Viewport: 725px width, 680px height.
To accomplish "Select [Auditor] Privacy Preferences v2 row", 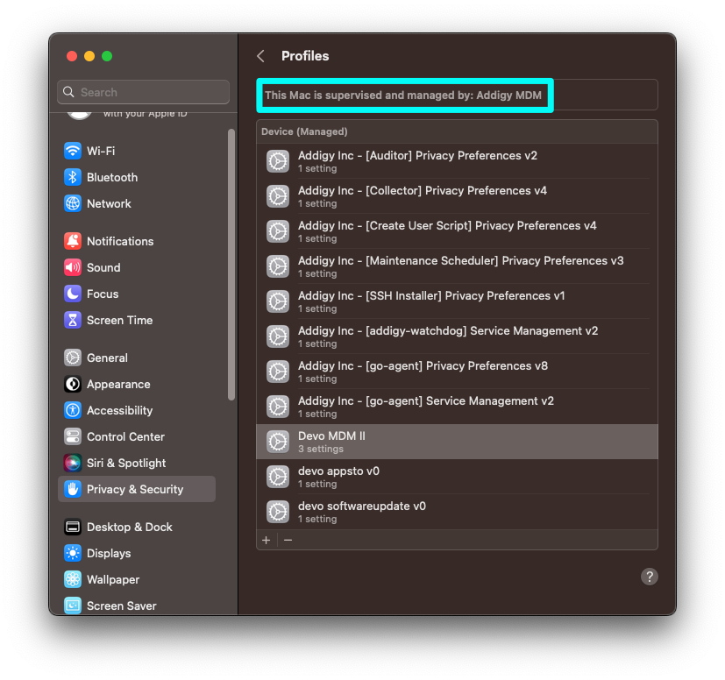I will (x=457, y=161).
